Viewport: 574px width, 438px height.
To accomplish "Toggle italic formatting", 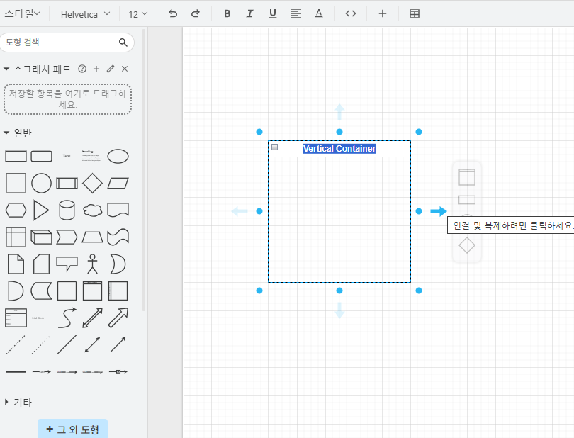I will [249, 14].
